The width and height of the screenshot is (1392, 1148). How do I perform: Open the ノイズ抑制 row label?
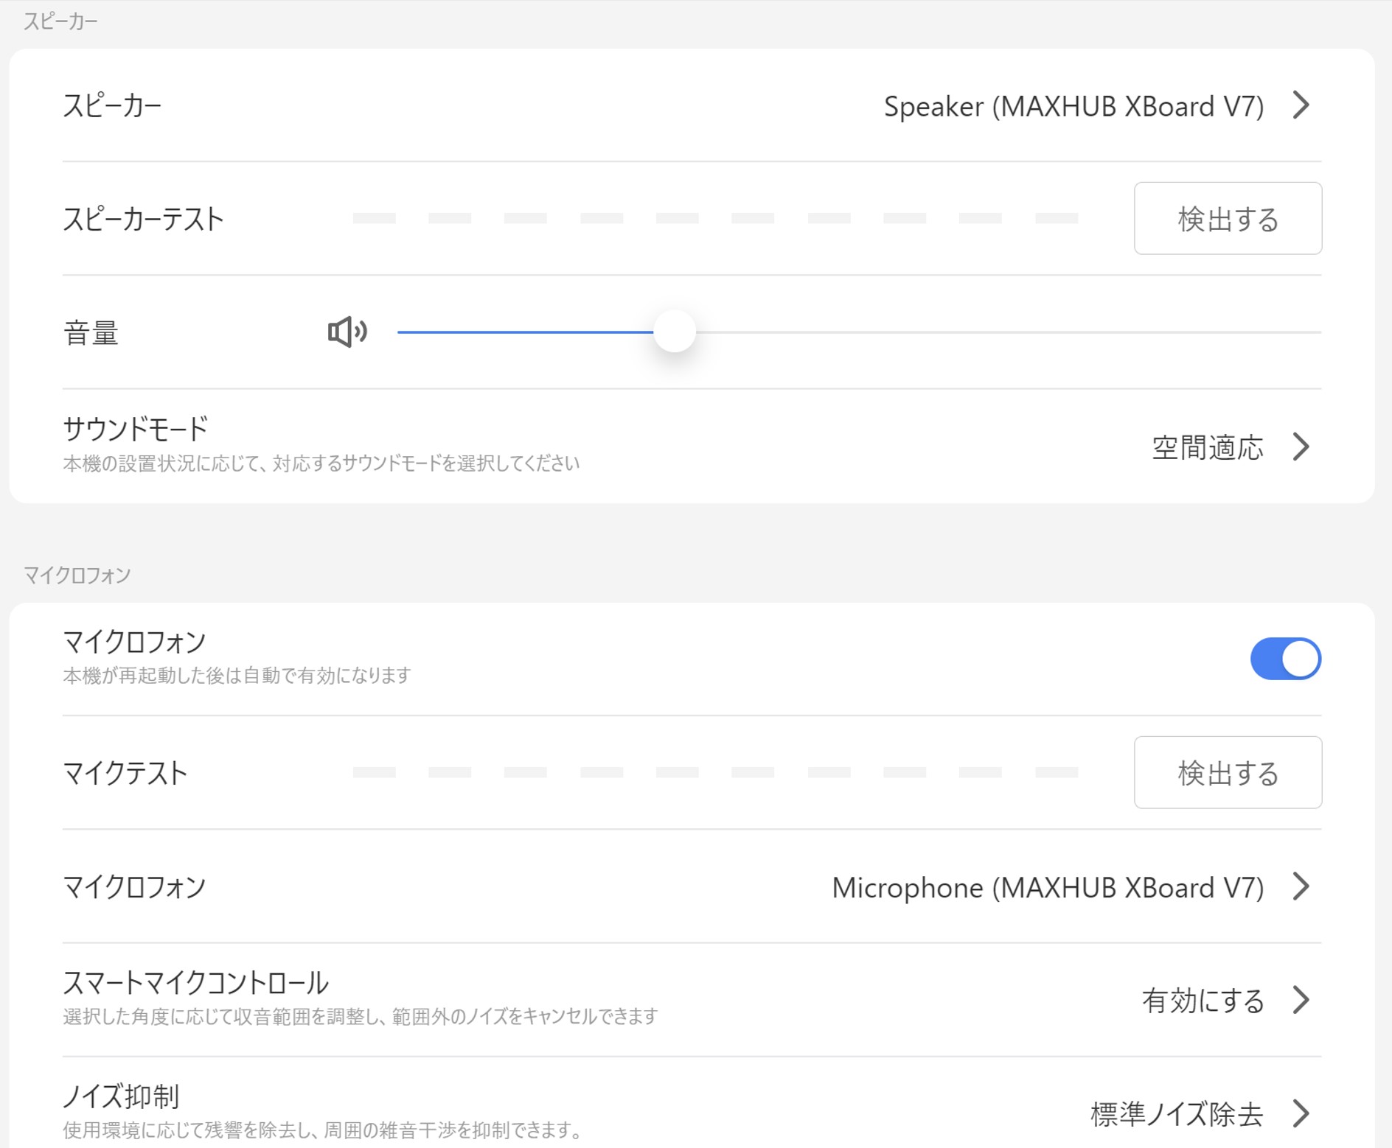click(121, 1096)
